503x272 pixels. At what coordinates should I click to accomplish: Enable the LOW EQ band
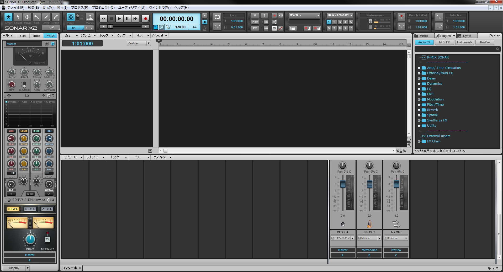coord(11,131)
